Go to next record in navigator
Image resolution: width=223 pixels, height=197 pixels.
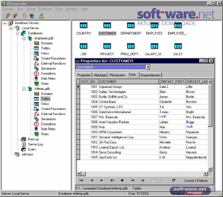[101, 180]
